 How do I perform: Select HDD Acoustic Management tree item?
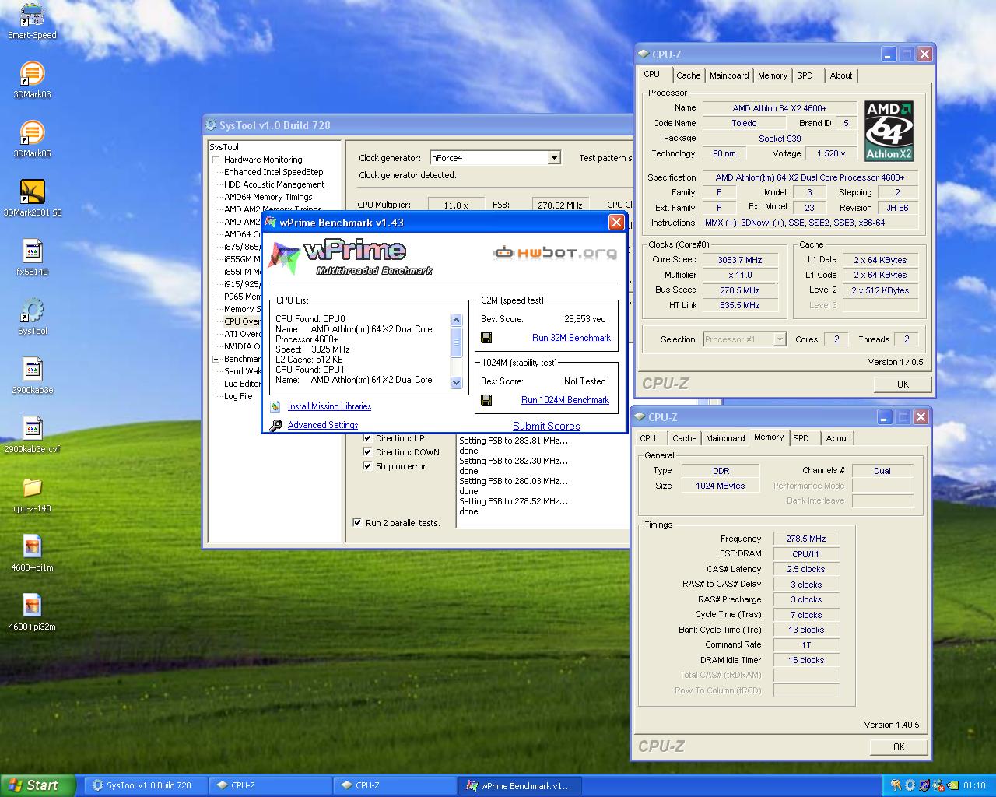(275, 184)
